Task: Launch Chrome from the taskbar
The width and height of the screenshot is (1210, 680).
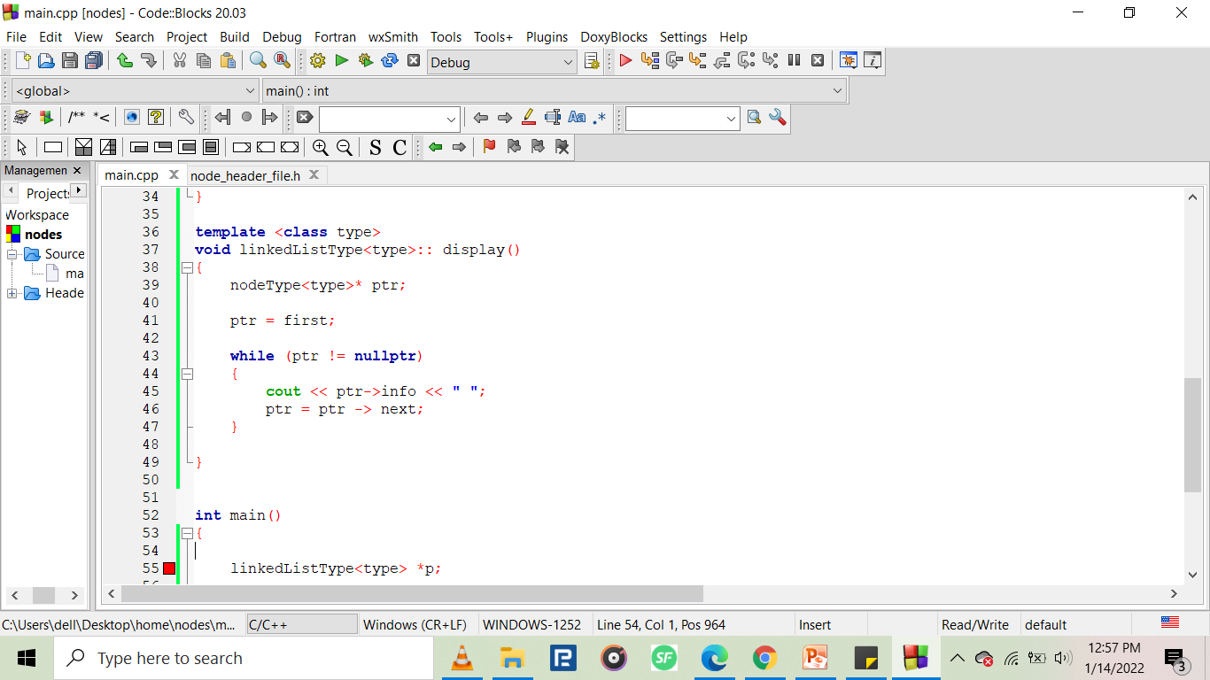Action: click(765, 658)
